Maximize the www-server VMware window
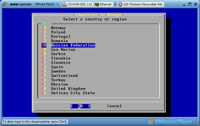This screenshot has height=126, width=200. [x=190, y=4]
